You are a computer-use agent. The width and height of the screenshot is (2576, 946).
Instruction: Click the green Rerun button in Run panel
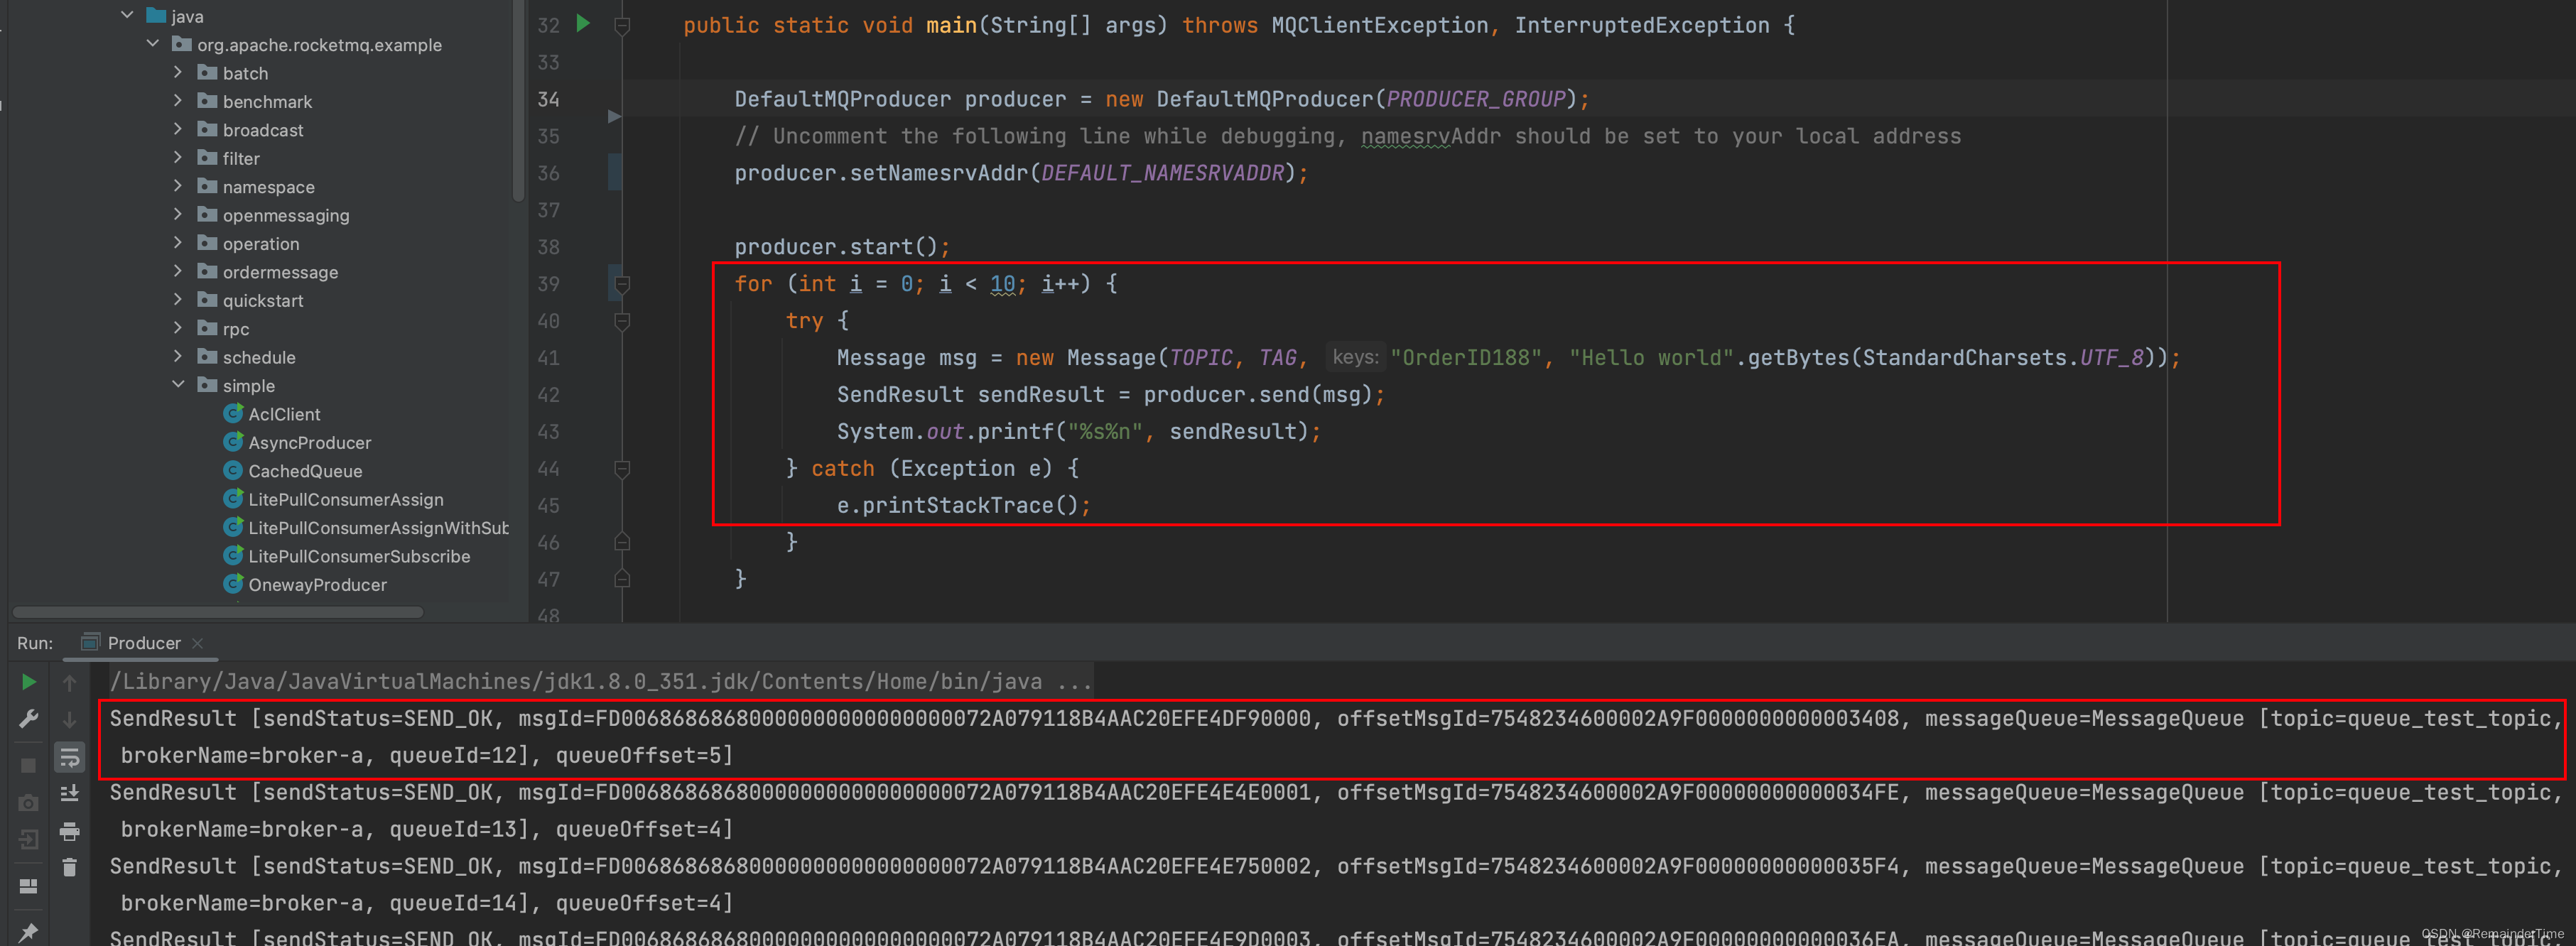29,682
